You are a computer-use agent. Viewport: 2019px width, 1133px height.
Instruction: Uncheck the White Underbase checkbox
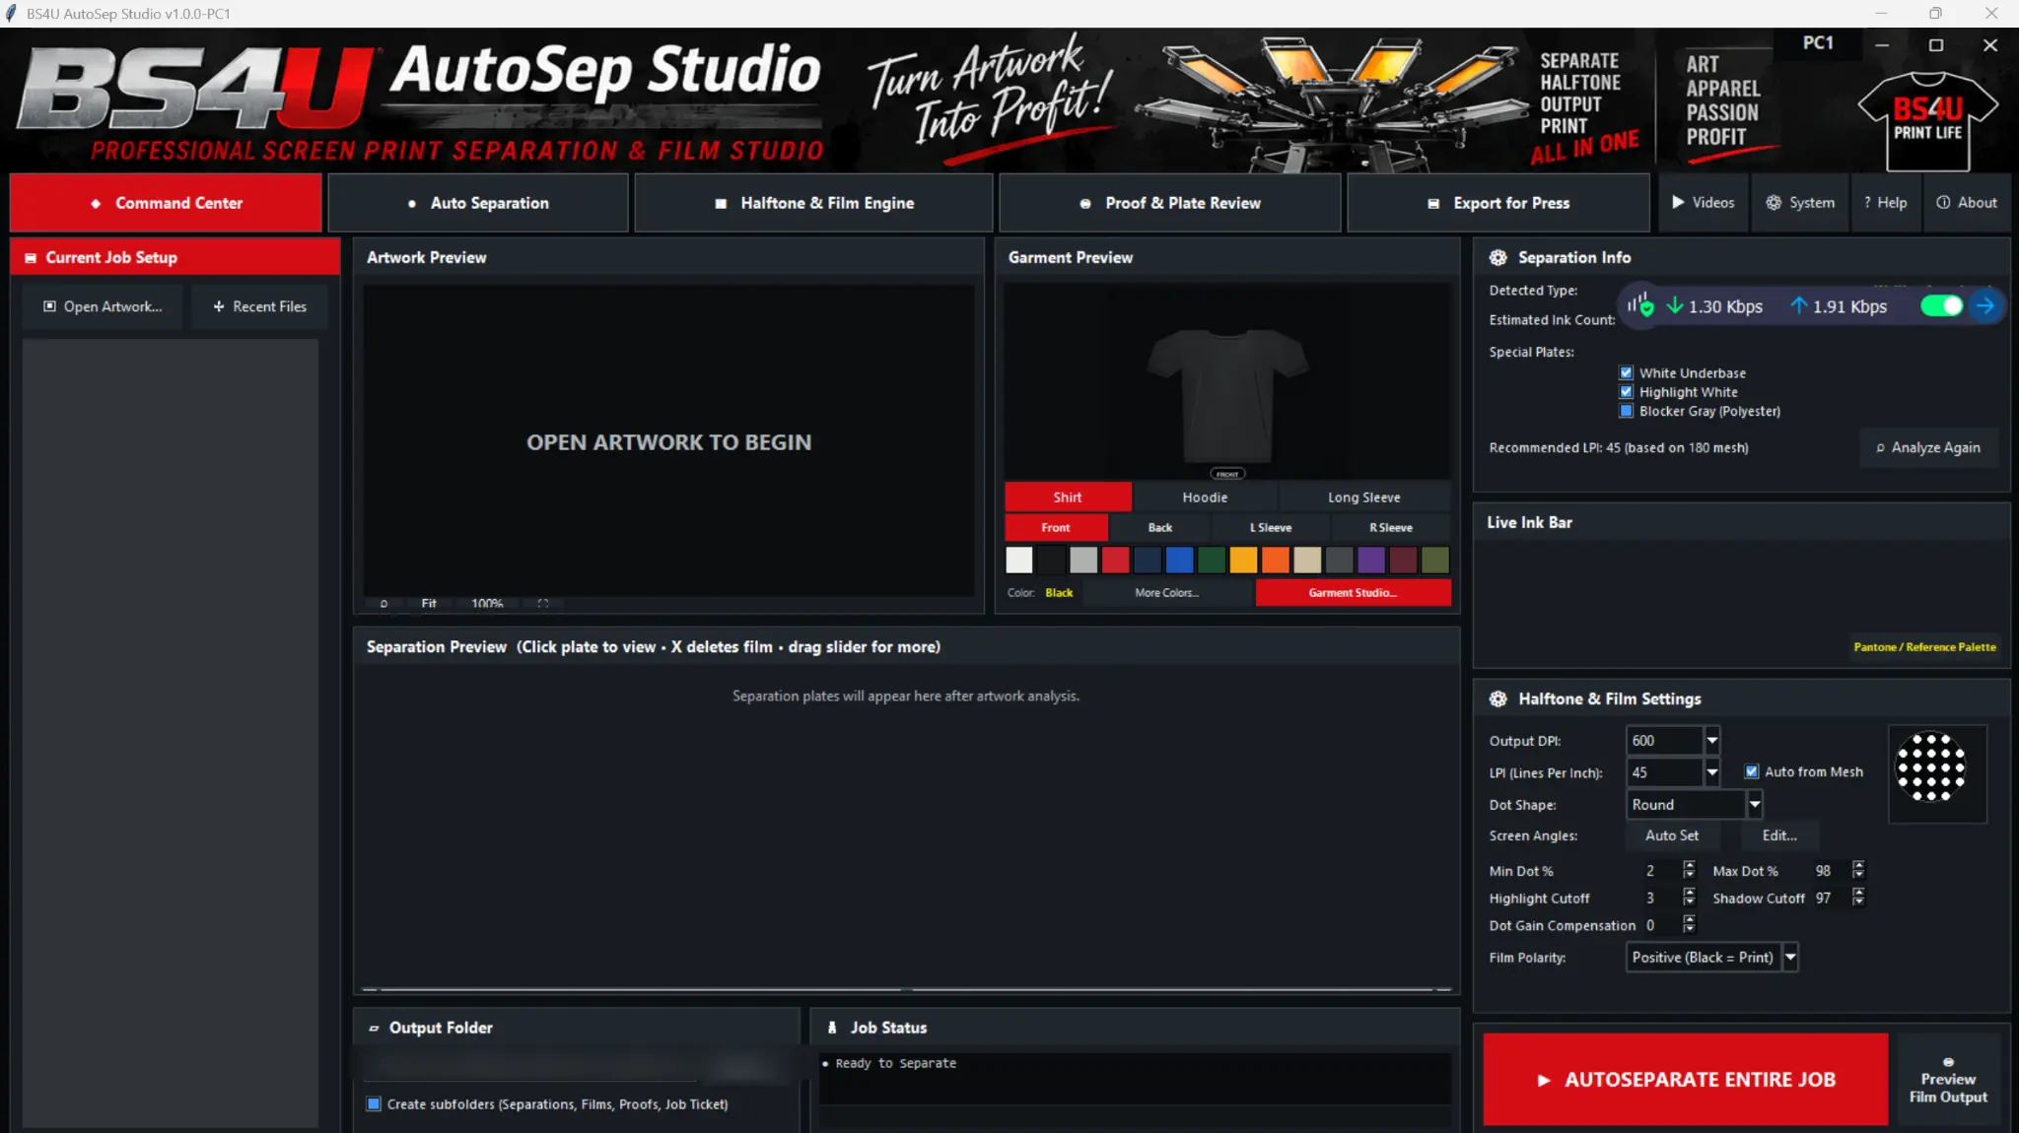(x=1626, y=373)
